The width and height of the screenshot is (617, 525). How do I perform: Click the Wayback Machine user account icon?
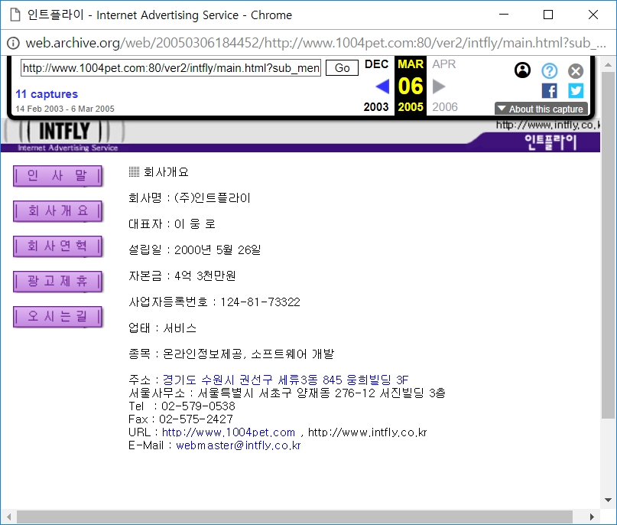(x=522, y=70)
